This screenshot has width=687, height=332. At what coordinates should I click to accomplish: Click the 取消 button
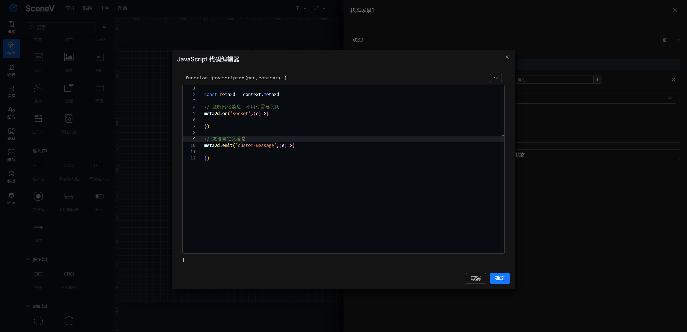coord(476,278)
